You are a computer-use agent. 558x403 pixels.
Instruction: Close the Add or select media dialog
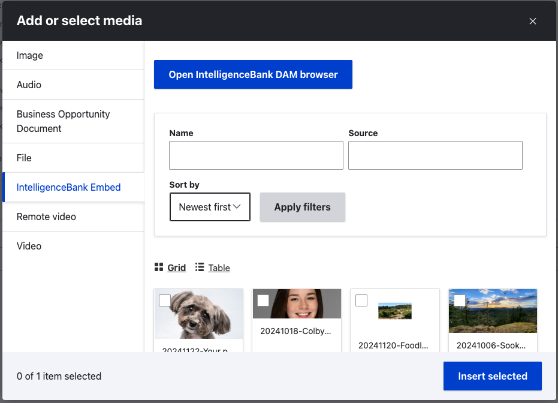tap(532, 21)
